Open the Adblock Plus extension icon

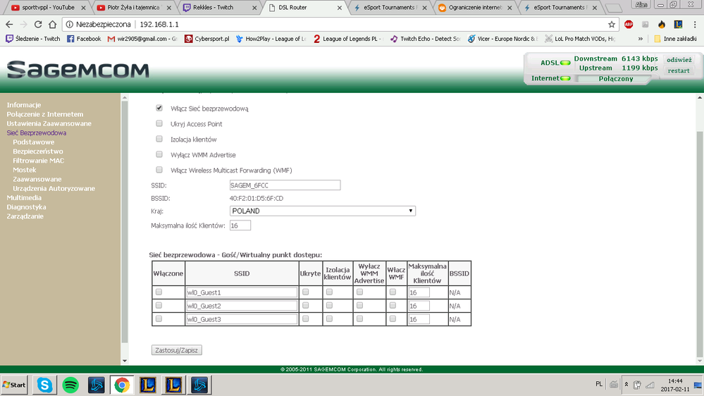pos(629,24)
